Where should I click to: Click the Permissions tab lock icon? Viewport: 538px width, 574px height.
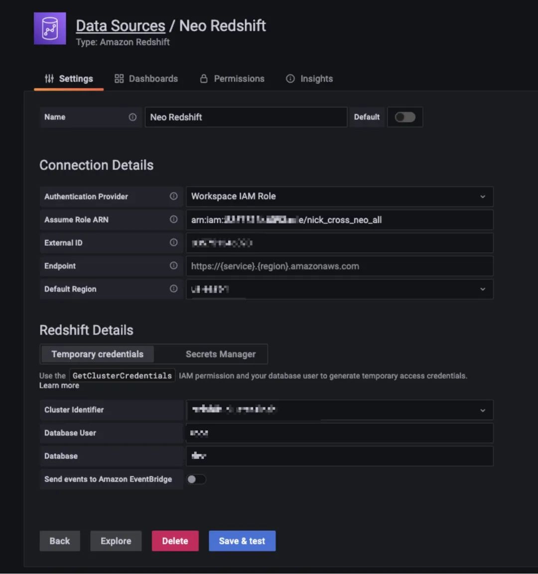pyautogui.click(x=204, y=79)
